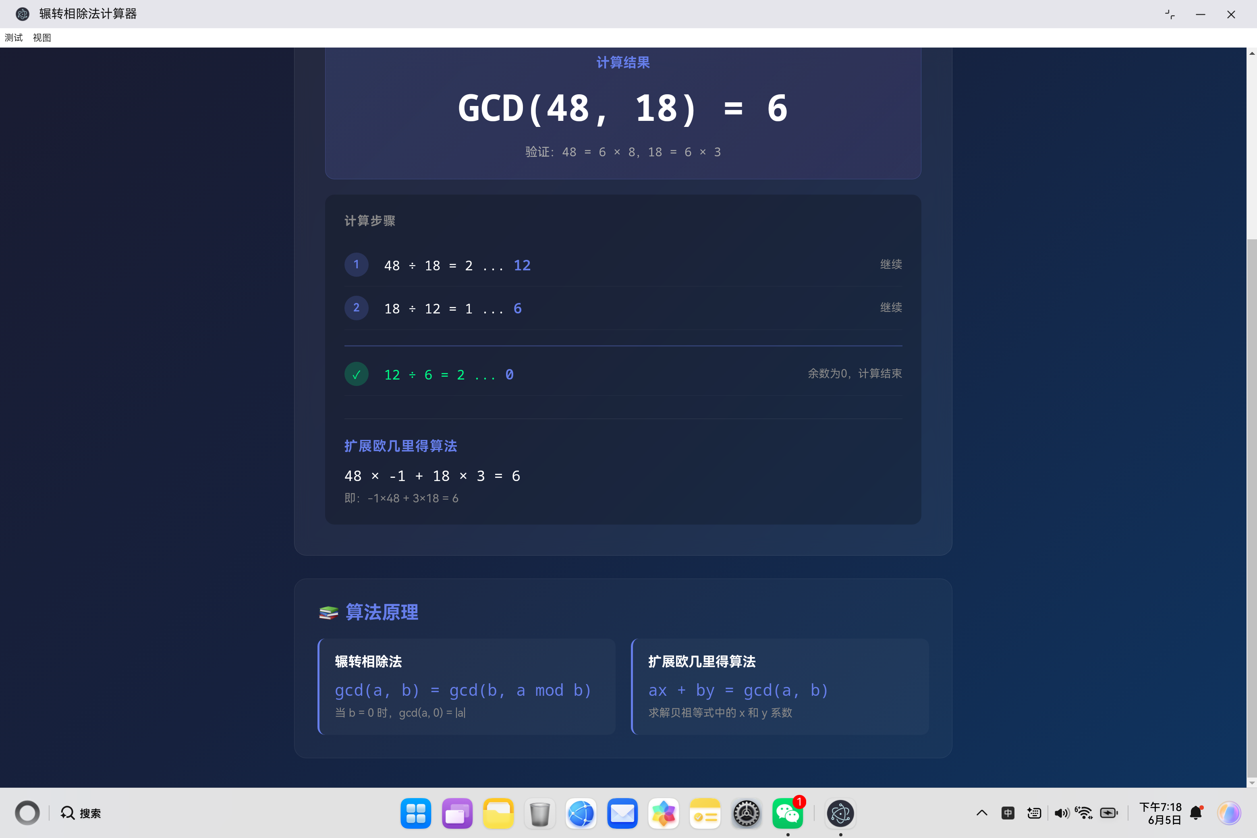The height and width of the screenshot is (838, 1257).
Task: Click the launcher circle in the taskbar
Action: (x=27, y=813)
